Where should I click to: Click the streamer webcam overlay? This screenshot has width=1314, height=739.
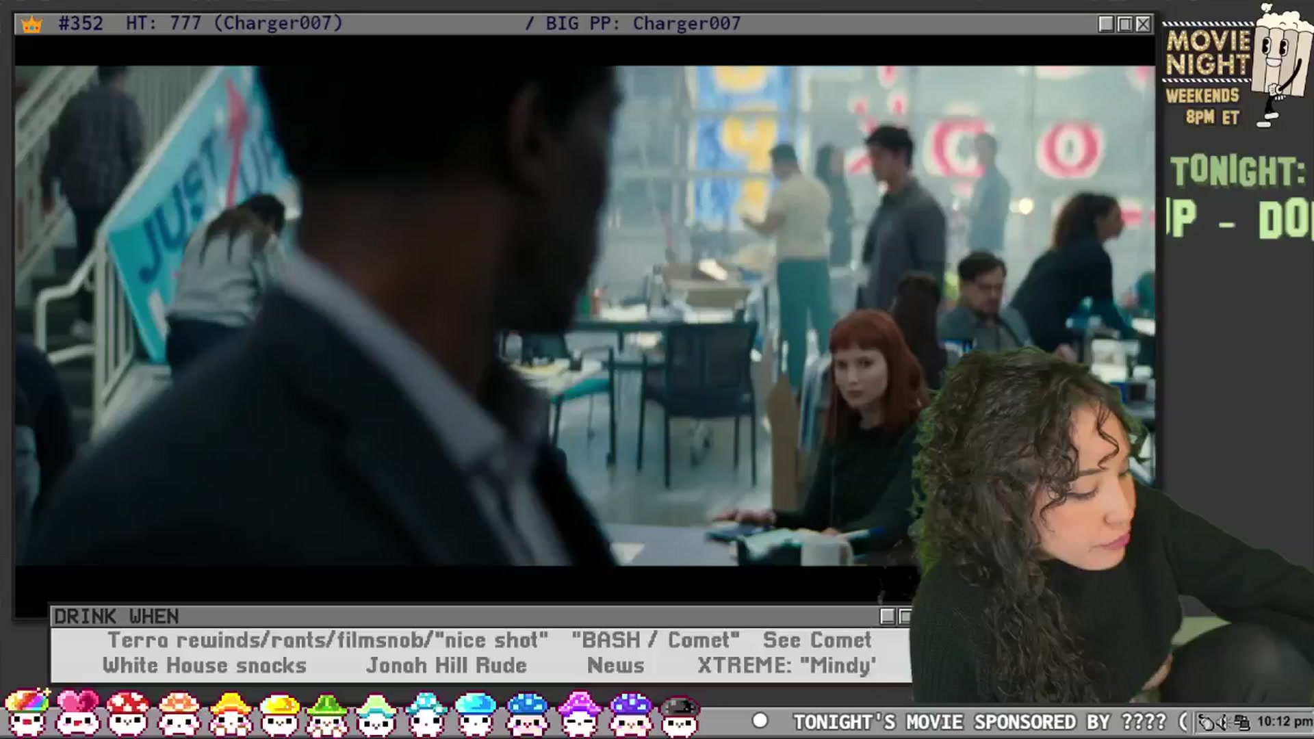coord(1113,526)
